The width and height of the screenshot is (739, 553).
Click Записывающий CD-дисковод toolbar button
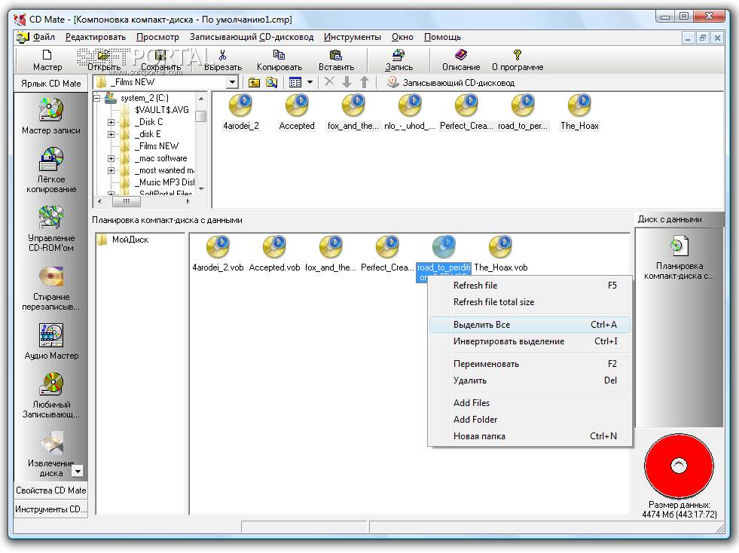click(450, 83)
